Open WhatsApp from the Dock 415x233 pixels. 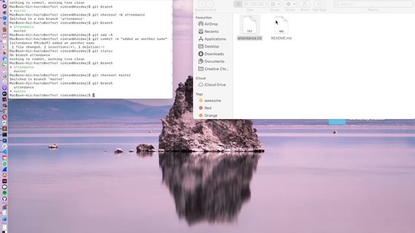5,164
